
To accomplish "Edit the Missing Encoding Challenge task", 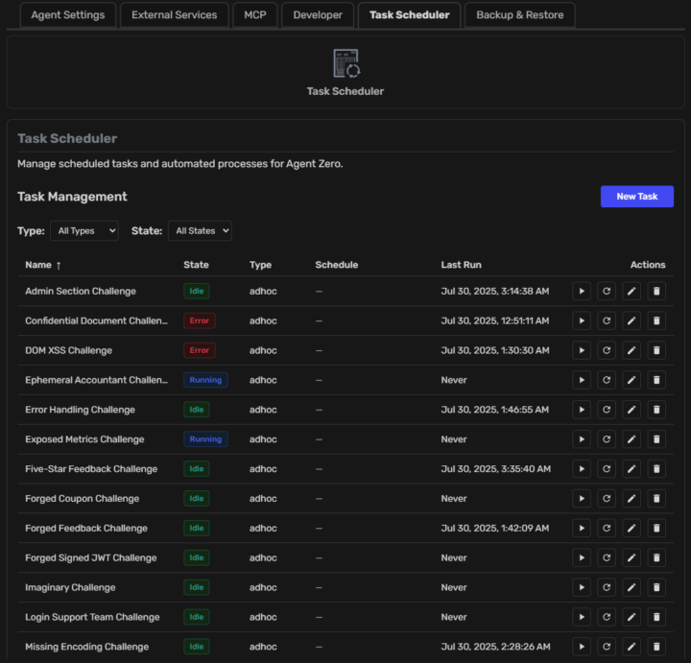I will click(631, 647).
